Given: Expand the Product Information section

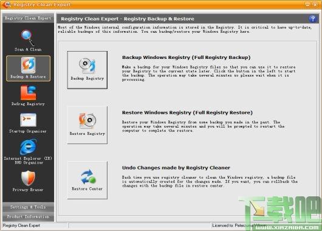Looking at the screenshot, I should 28,216.
